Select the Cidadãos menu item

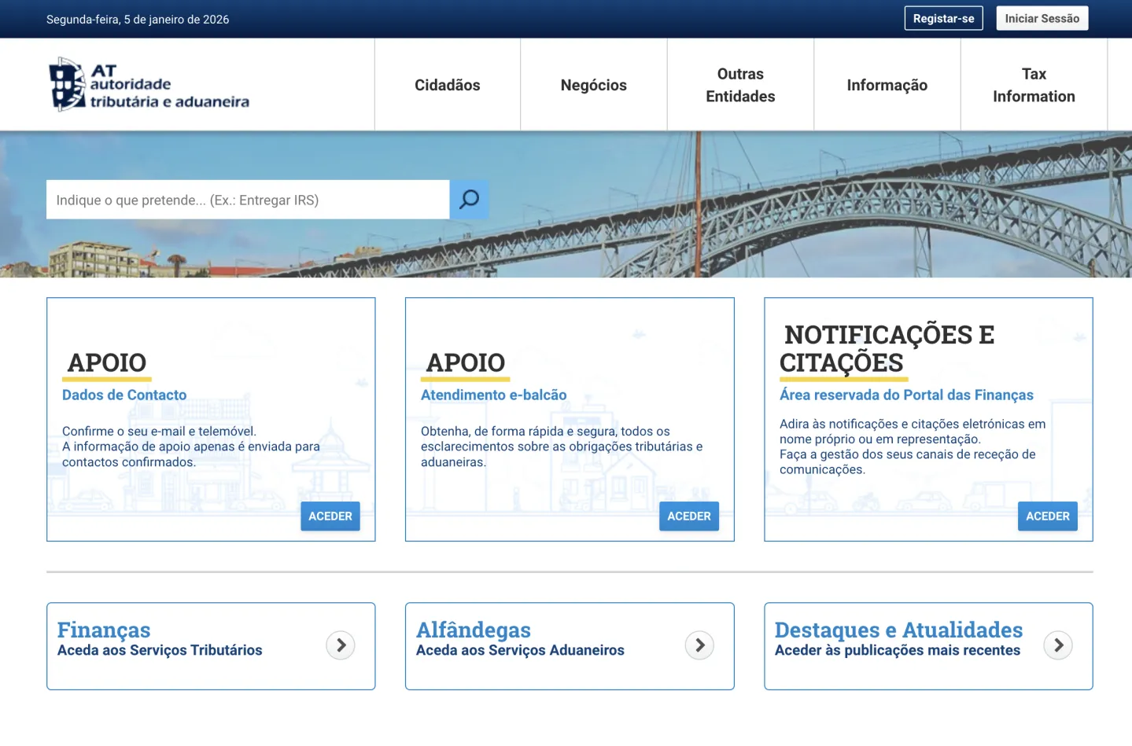[447, 84]
